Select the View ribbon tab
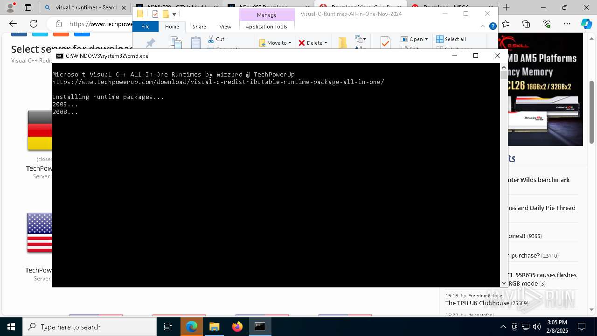Image resolution: width=597 pixels, height=336 pixels. coord(225,27)
